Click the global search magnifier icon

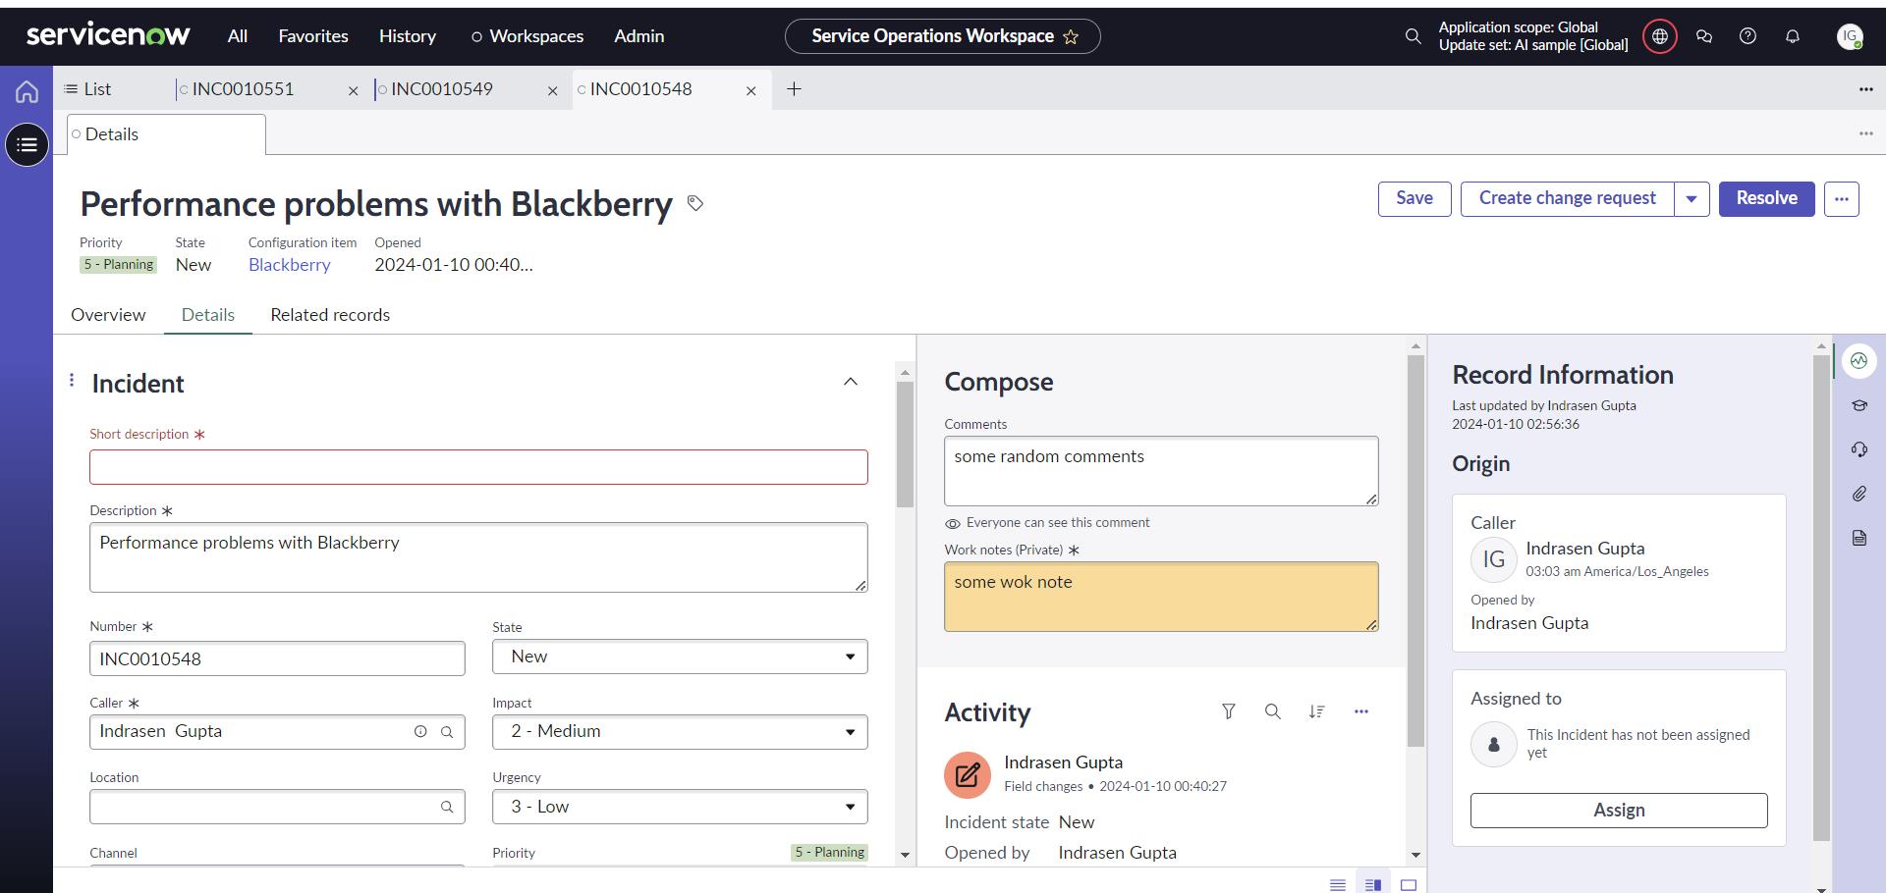click(1413, 36)
